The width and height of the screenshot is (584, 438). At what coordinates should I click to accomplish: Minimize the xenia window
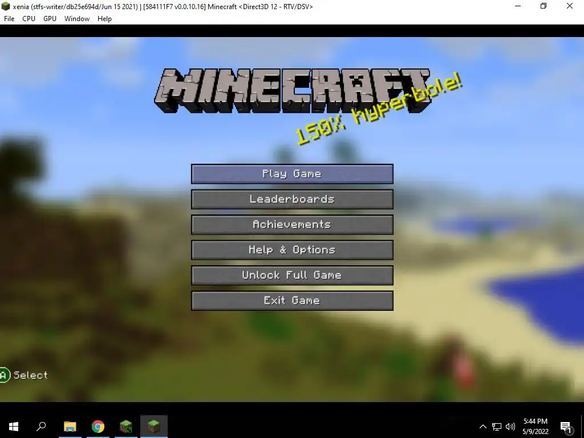[518, 6]
